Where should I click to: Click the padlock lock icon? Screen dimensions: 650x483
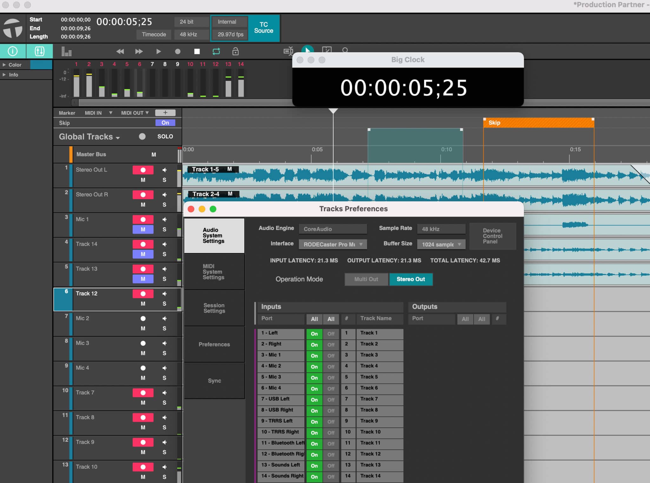tap(235, 51)
